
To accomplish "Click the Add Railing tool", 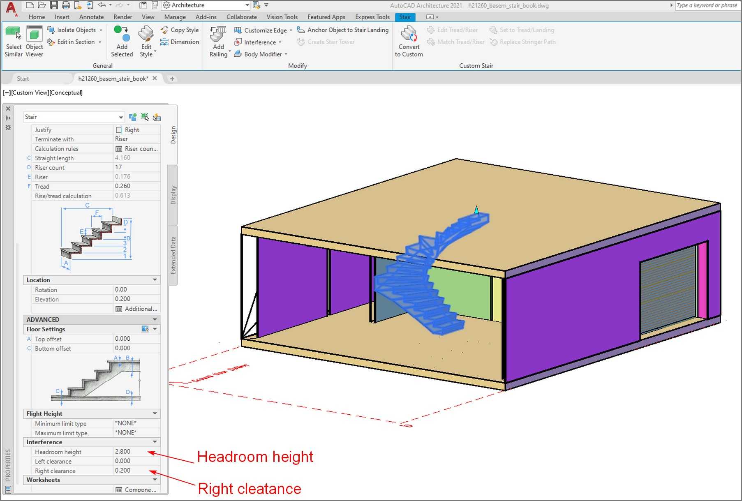I will tap(218, 41).
